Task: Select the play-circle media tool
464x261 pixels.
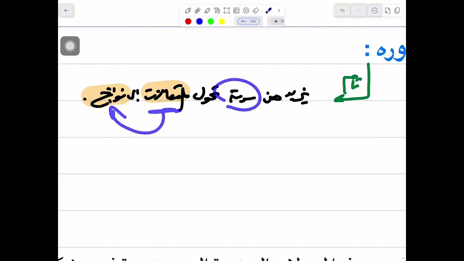Action: pos(246,11)
